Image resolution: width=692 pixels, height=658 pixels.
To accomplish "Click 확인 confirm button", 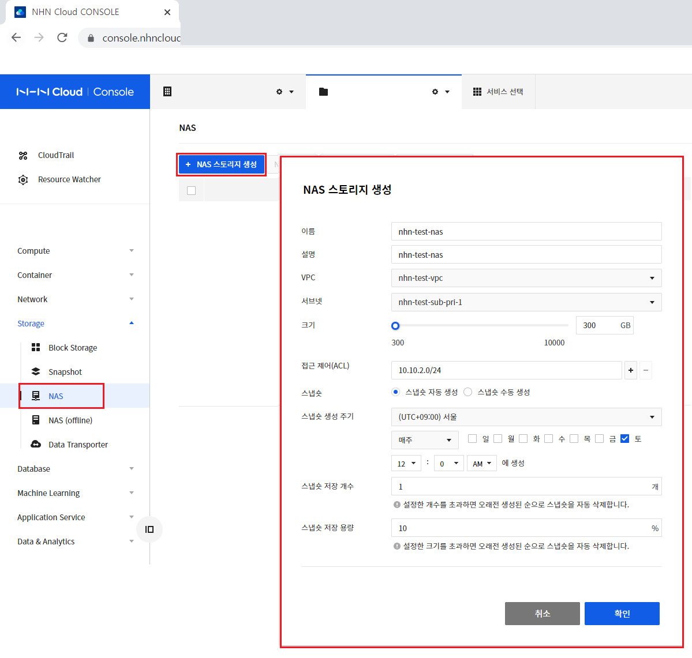I will (622, 614).
